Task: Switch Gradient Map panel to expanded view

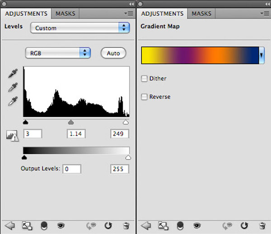Action: click(x=163, y=226)
